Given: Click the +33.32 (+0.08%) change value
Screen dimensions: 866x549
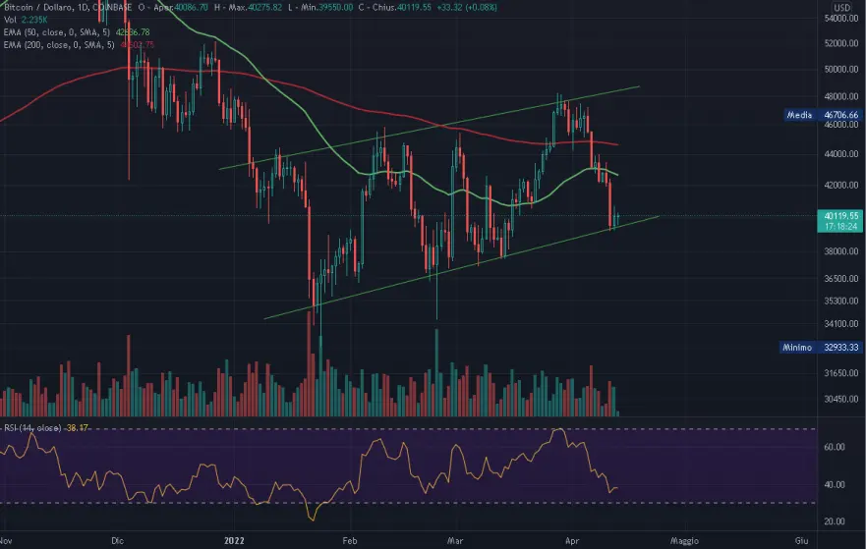Looking at the screenshot, I should [466, 8].
